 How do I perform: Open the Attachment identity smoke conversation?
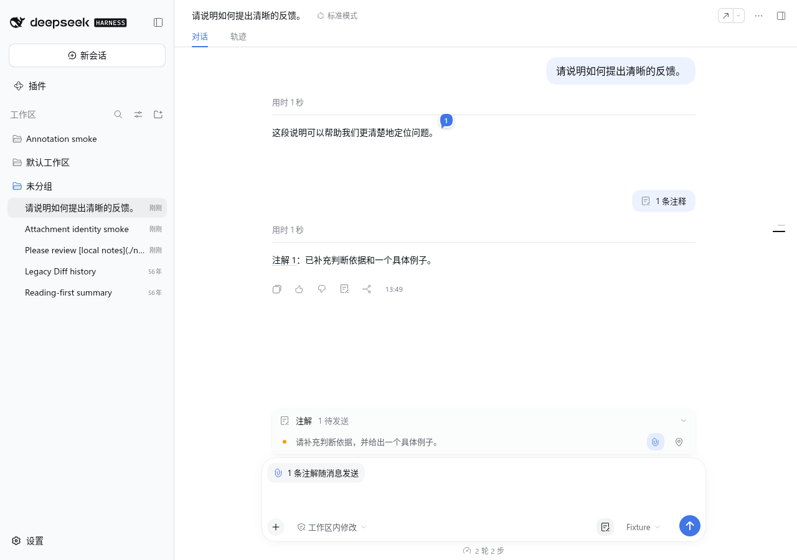87,229
